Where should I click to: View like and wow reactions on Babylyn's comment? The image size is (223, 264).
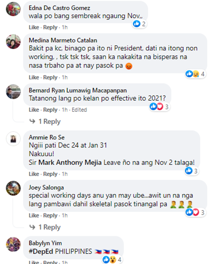coord(112,260)
